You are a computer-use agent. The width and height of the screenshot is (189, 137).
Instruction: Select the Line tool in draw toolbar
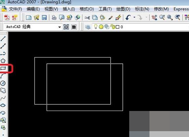tap(3, 39)
